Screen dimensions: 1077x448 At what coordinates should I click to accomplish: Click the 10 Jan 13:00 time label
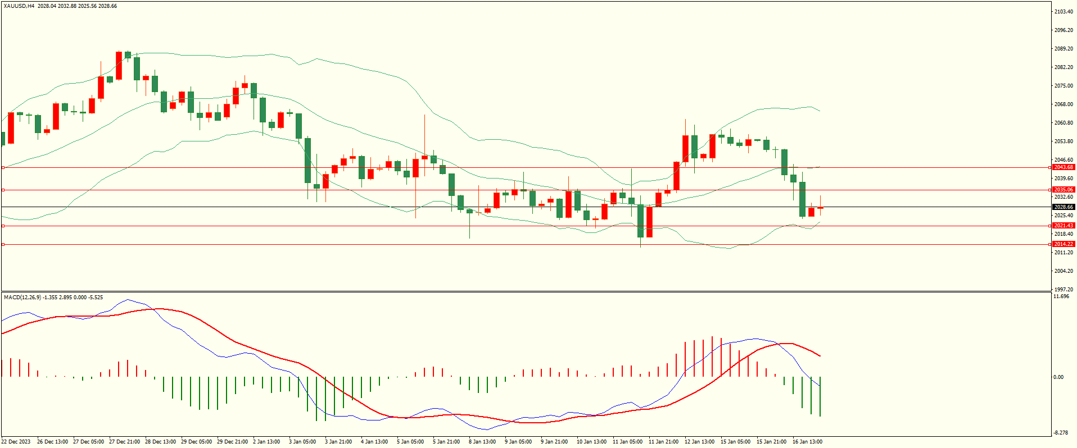point(591,442)
